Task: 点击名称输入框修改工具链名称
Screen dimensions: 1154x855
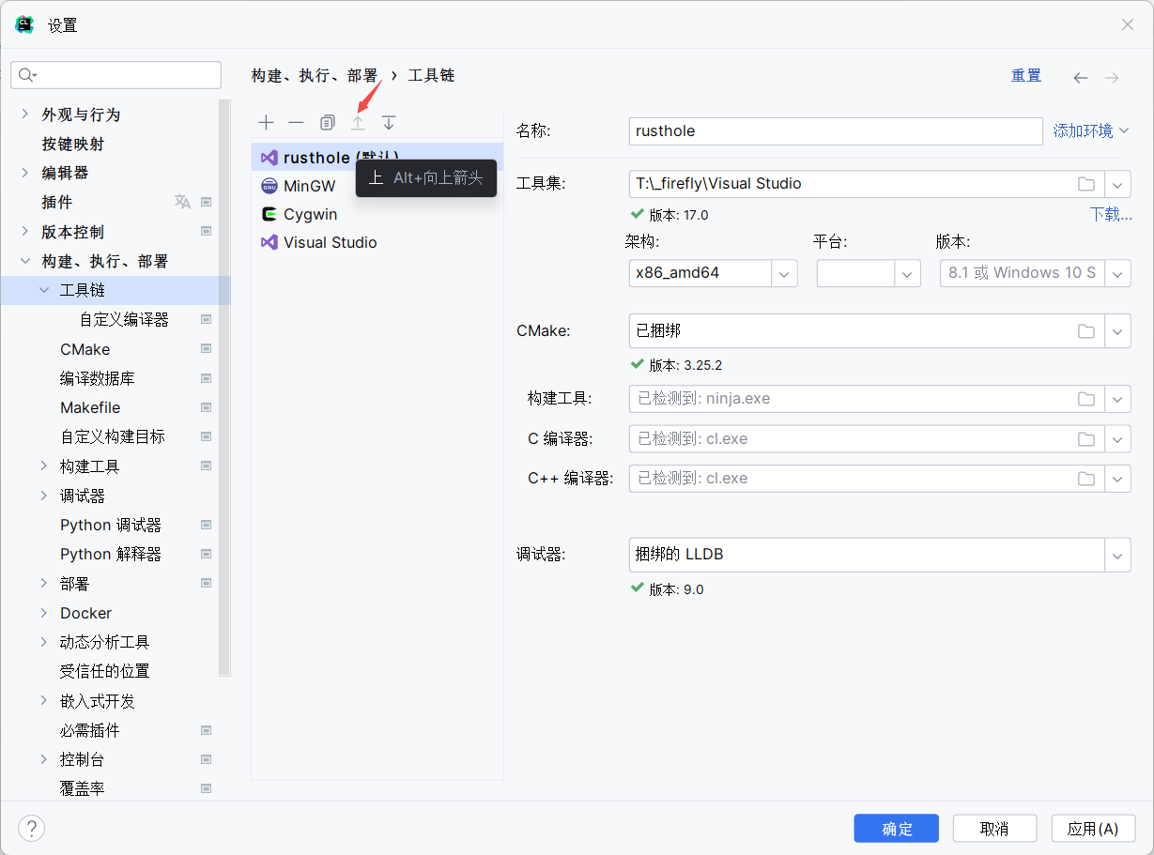Action: point(836,130)
